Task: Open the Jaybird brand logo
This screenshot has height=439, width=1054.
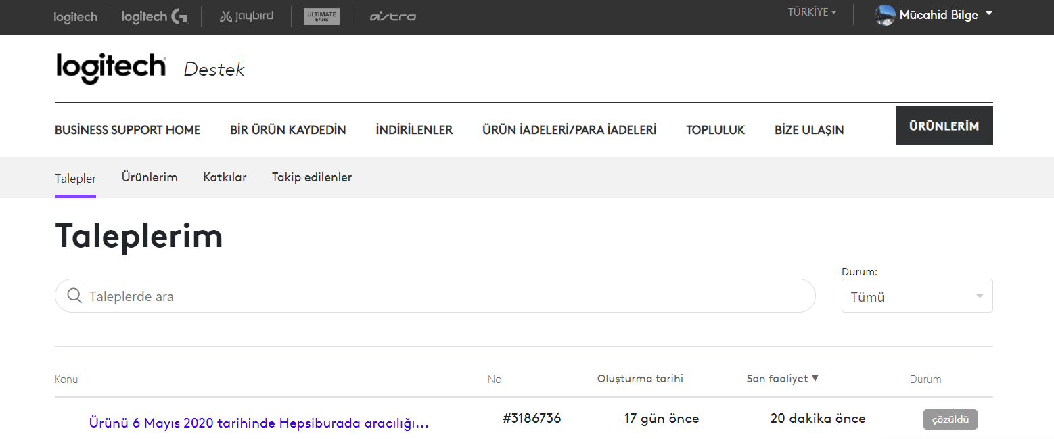Action: pyautogui.click(x=246, y=16)
